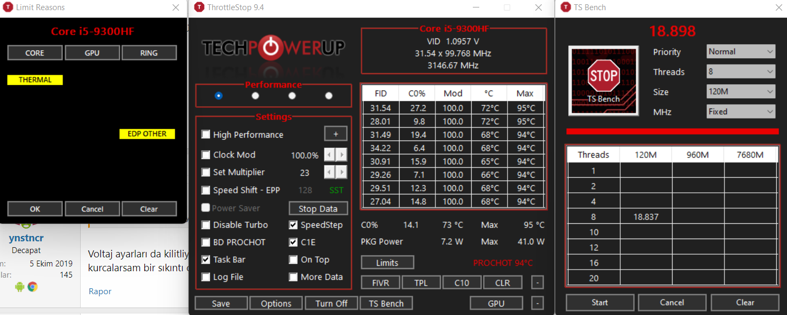This screenshot has width=787, height=315.
Task: Click Clear in TS Bench window
Action: [745, 302]
